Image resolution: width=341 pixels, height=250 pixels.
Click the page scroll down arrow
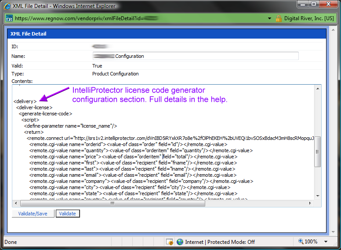333,232
